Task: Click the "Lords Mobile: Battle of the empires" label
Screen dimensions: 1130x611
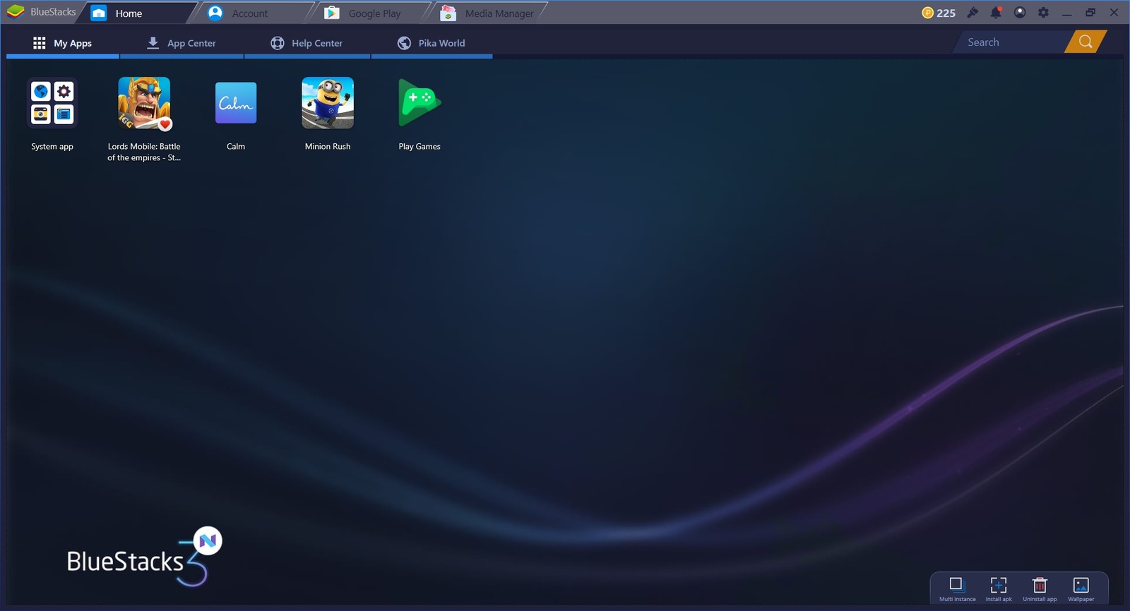Action: 144,152
